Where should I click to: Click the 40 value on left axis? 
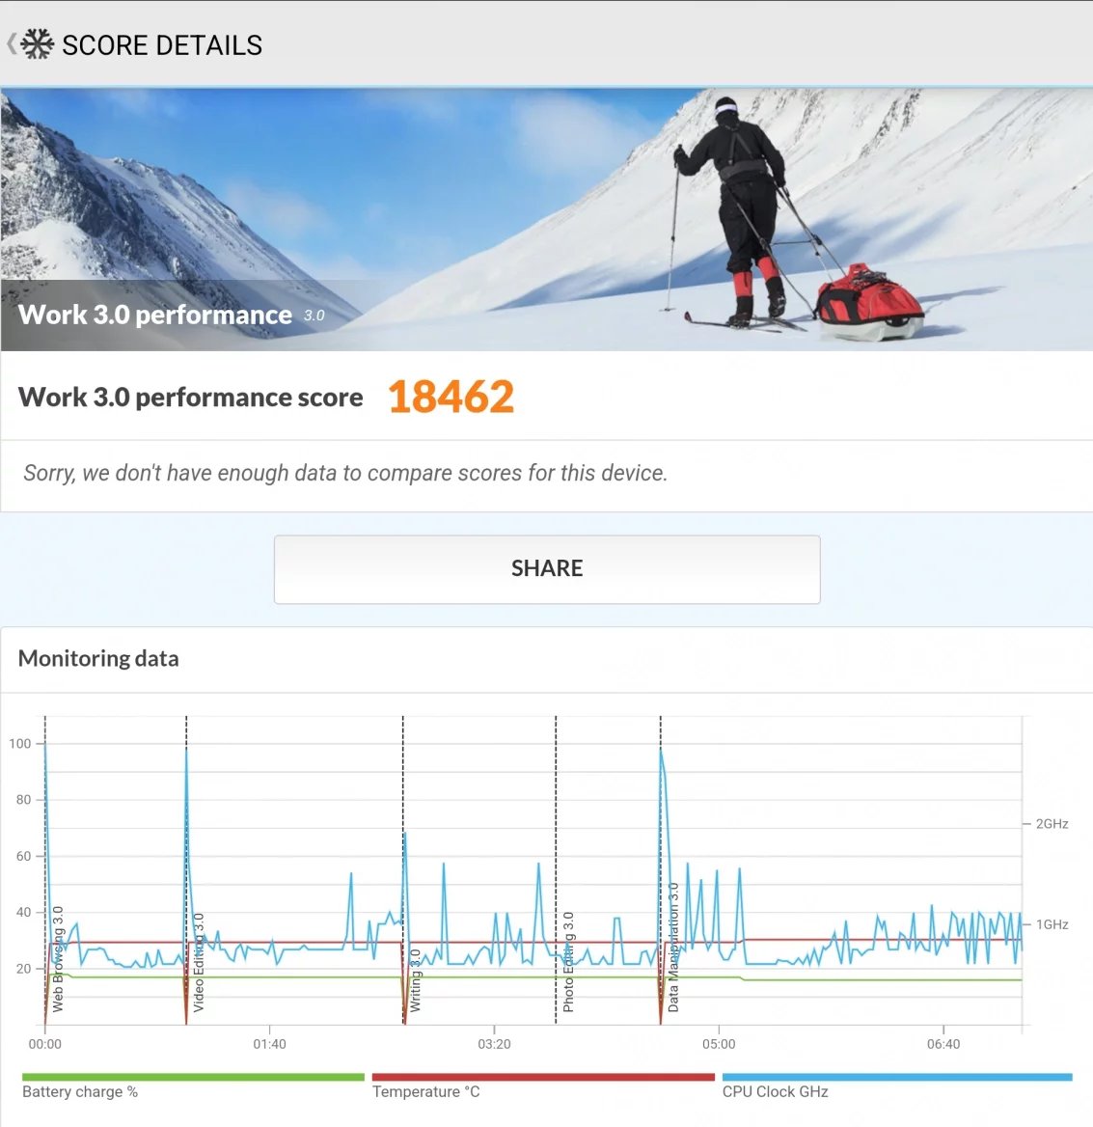click(24, 912)
